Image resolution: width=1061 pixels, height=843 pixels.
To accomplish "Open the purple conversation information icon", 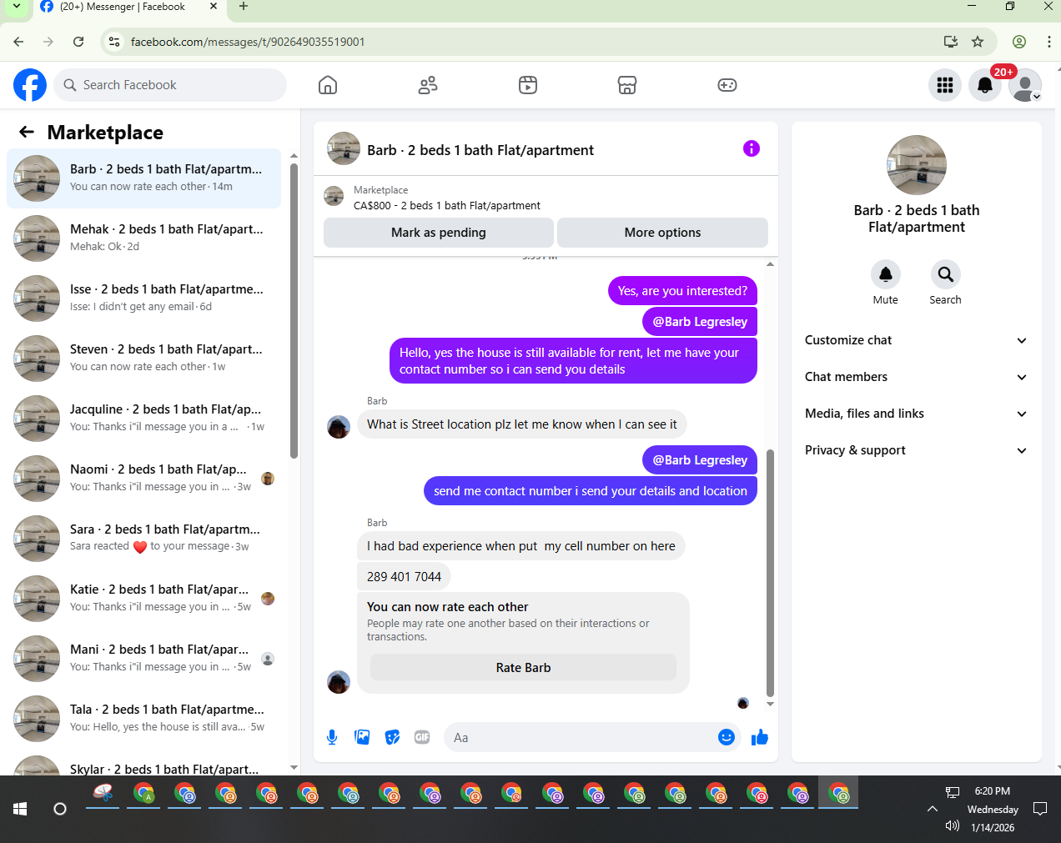I will (x=752, y=148).
